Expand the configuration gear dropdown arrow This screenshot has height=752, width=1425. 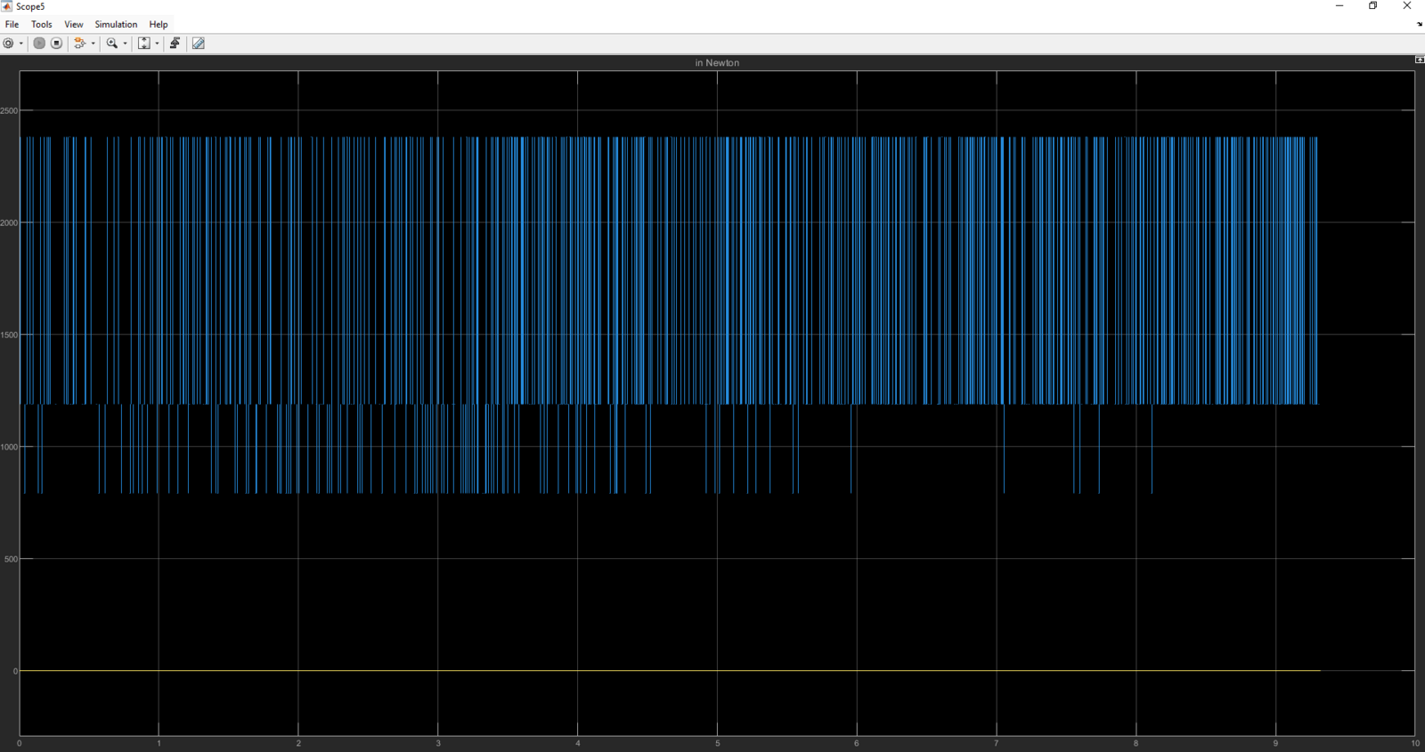tap(21, 43)
